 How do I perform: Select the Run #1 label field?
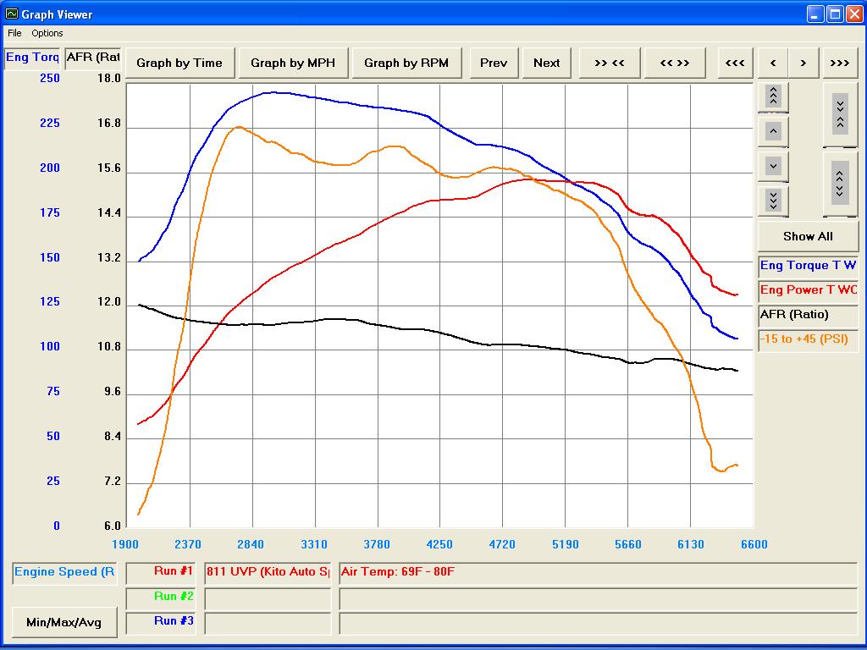163,572
